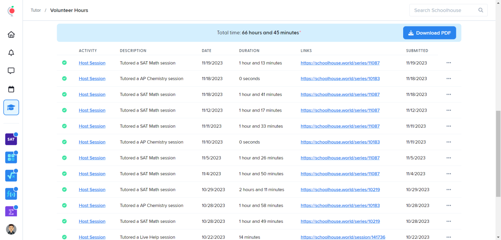The height and width of the screenshot is (240, 501).
Task: Open the user profile avatar
Action: click(x=11, y=229)
